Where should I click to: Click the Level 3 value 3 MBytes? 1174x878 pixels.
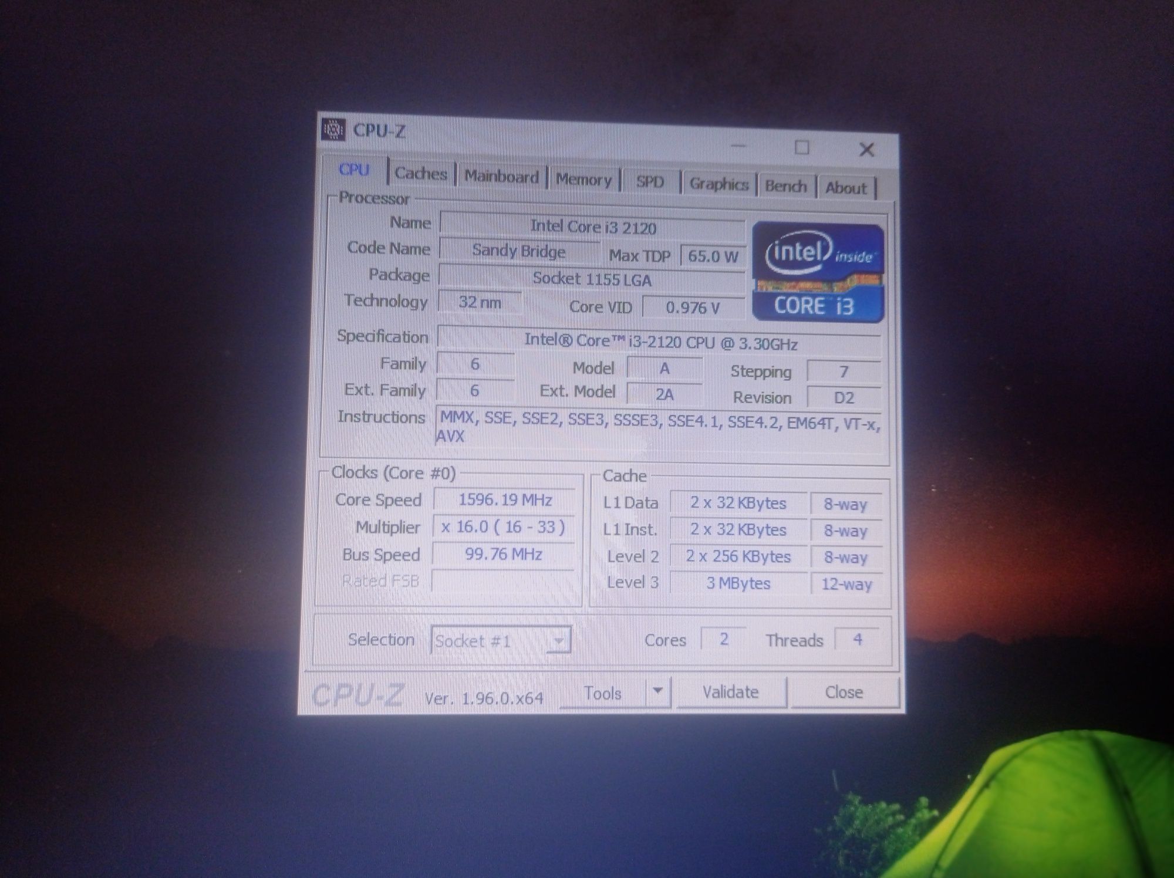738,583
